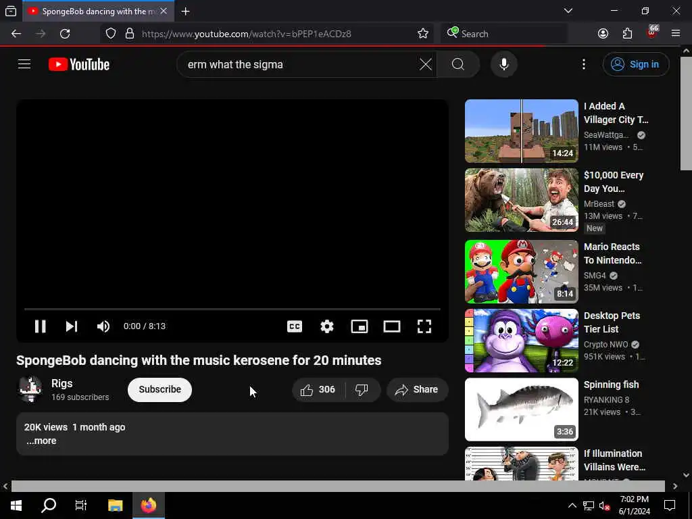Open the tracking protection shield icon
This screenshot has height=519, width=692.
(111, 34)
